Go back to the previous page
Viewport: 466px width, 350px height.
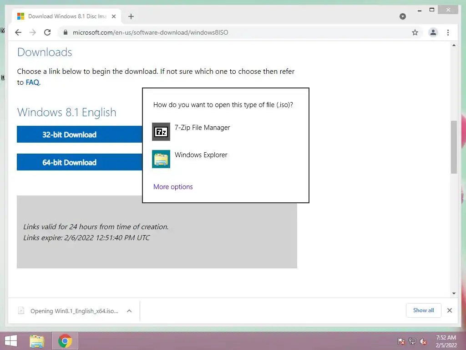coord(18,32)
